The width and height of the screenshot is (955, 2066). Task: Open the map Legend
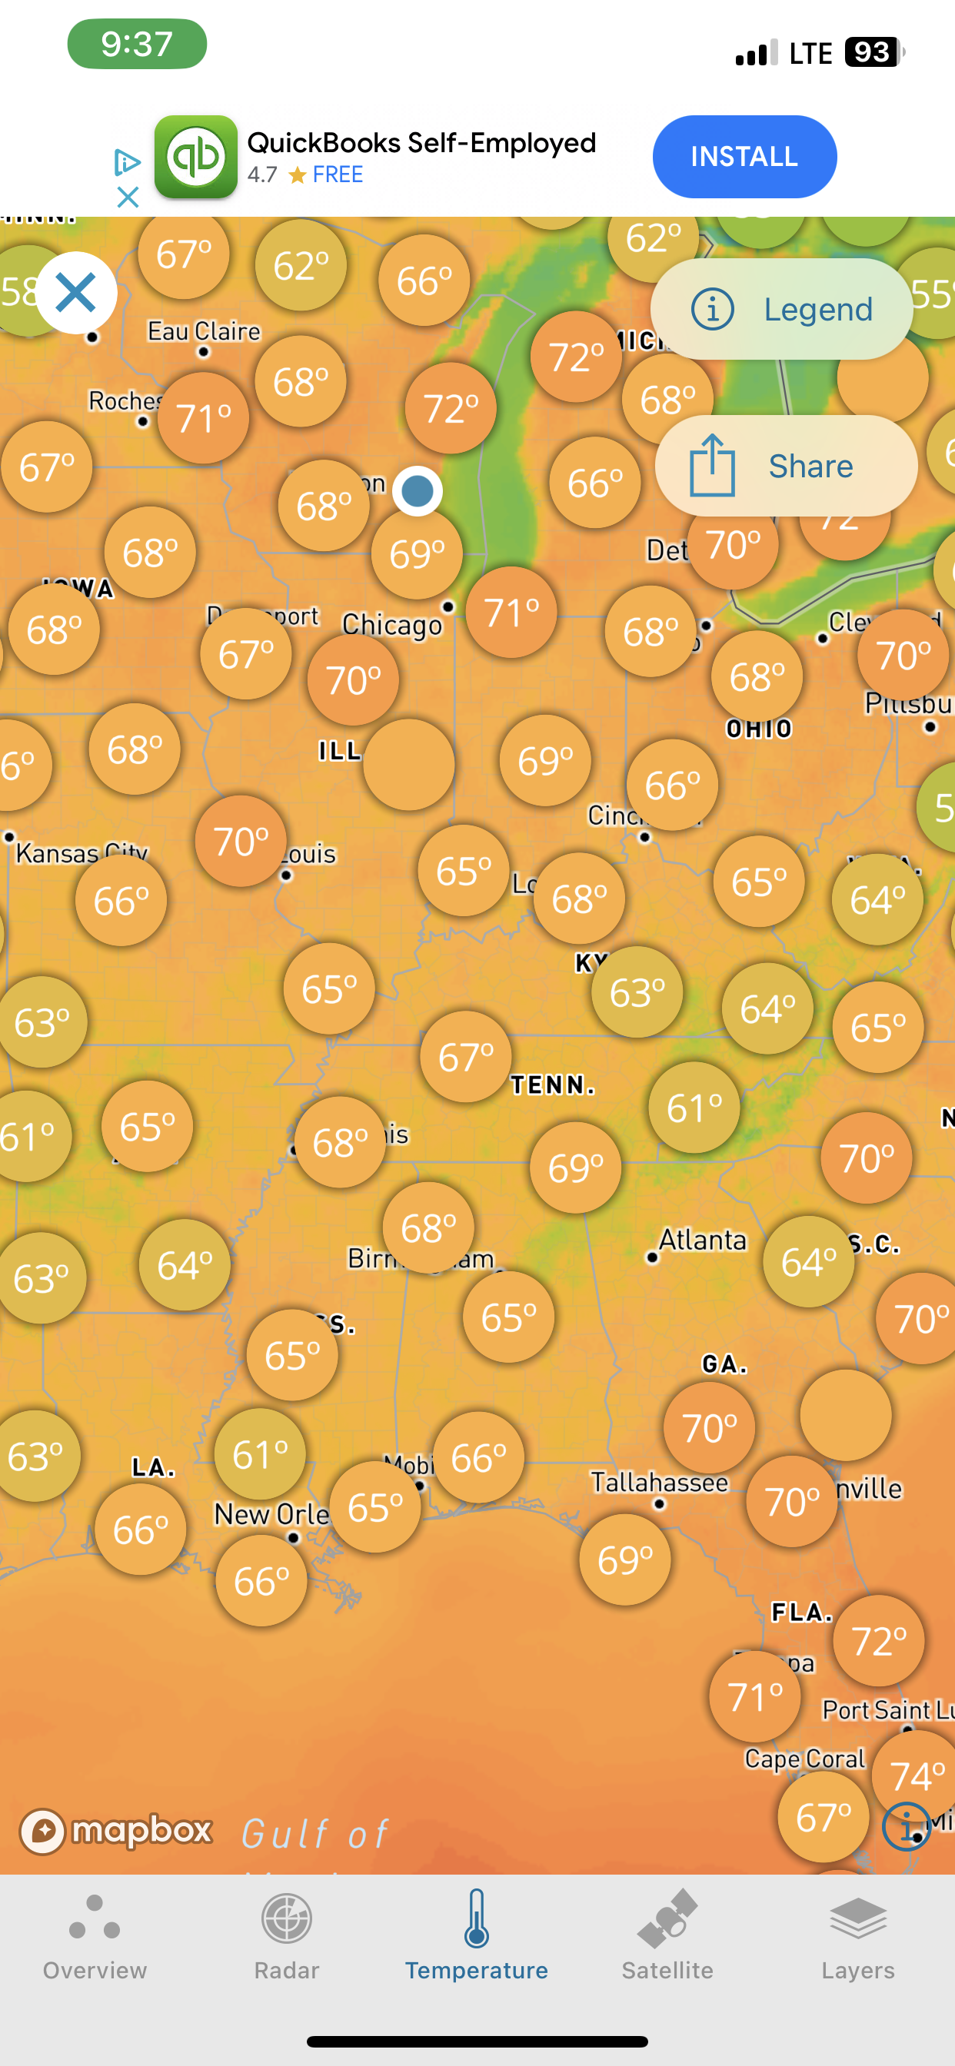(781, 309)
